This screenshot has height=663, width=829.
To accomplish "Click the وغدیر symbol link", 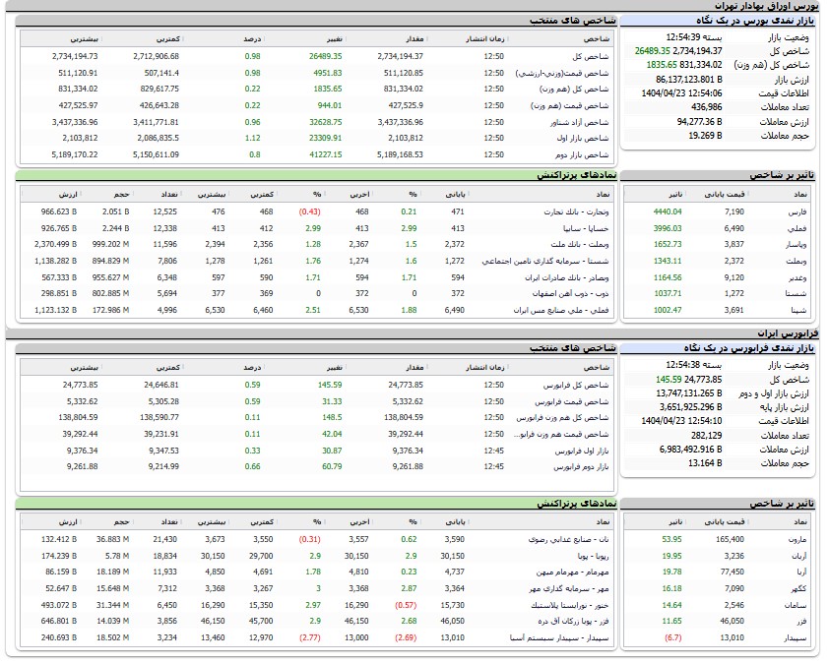I will click(797, 277).
